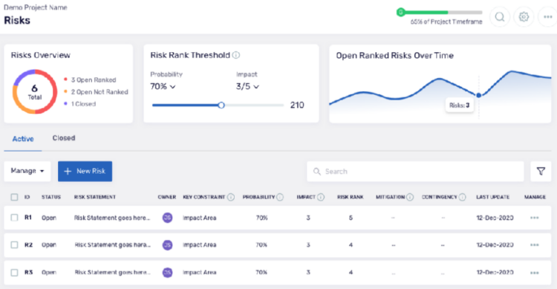557x289 pixels.
Task: Click risk ID R3
Action: (x=28, y=273)
